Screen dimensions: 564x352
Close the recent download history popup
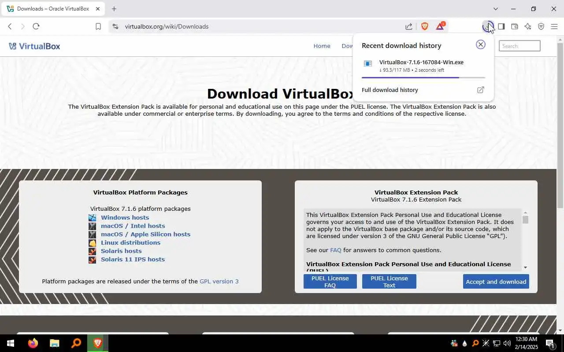(481, 44)
